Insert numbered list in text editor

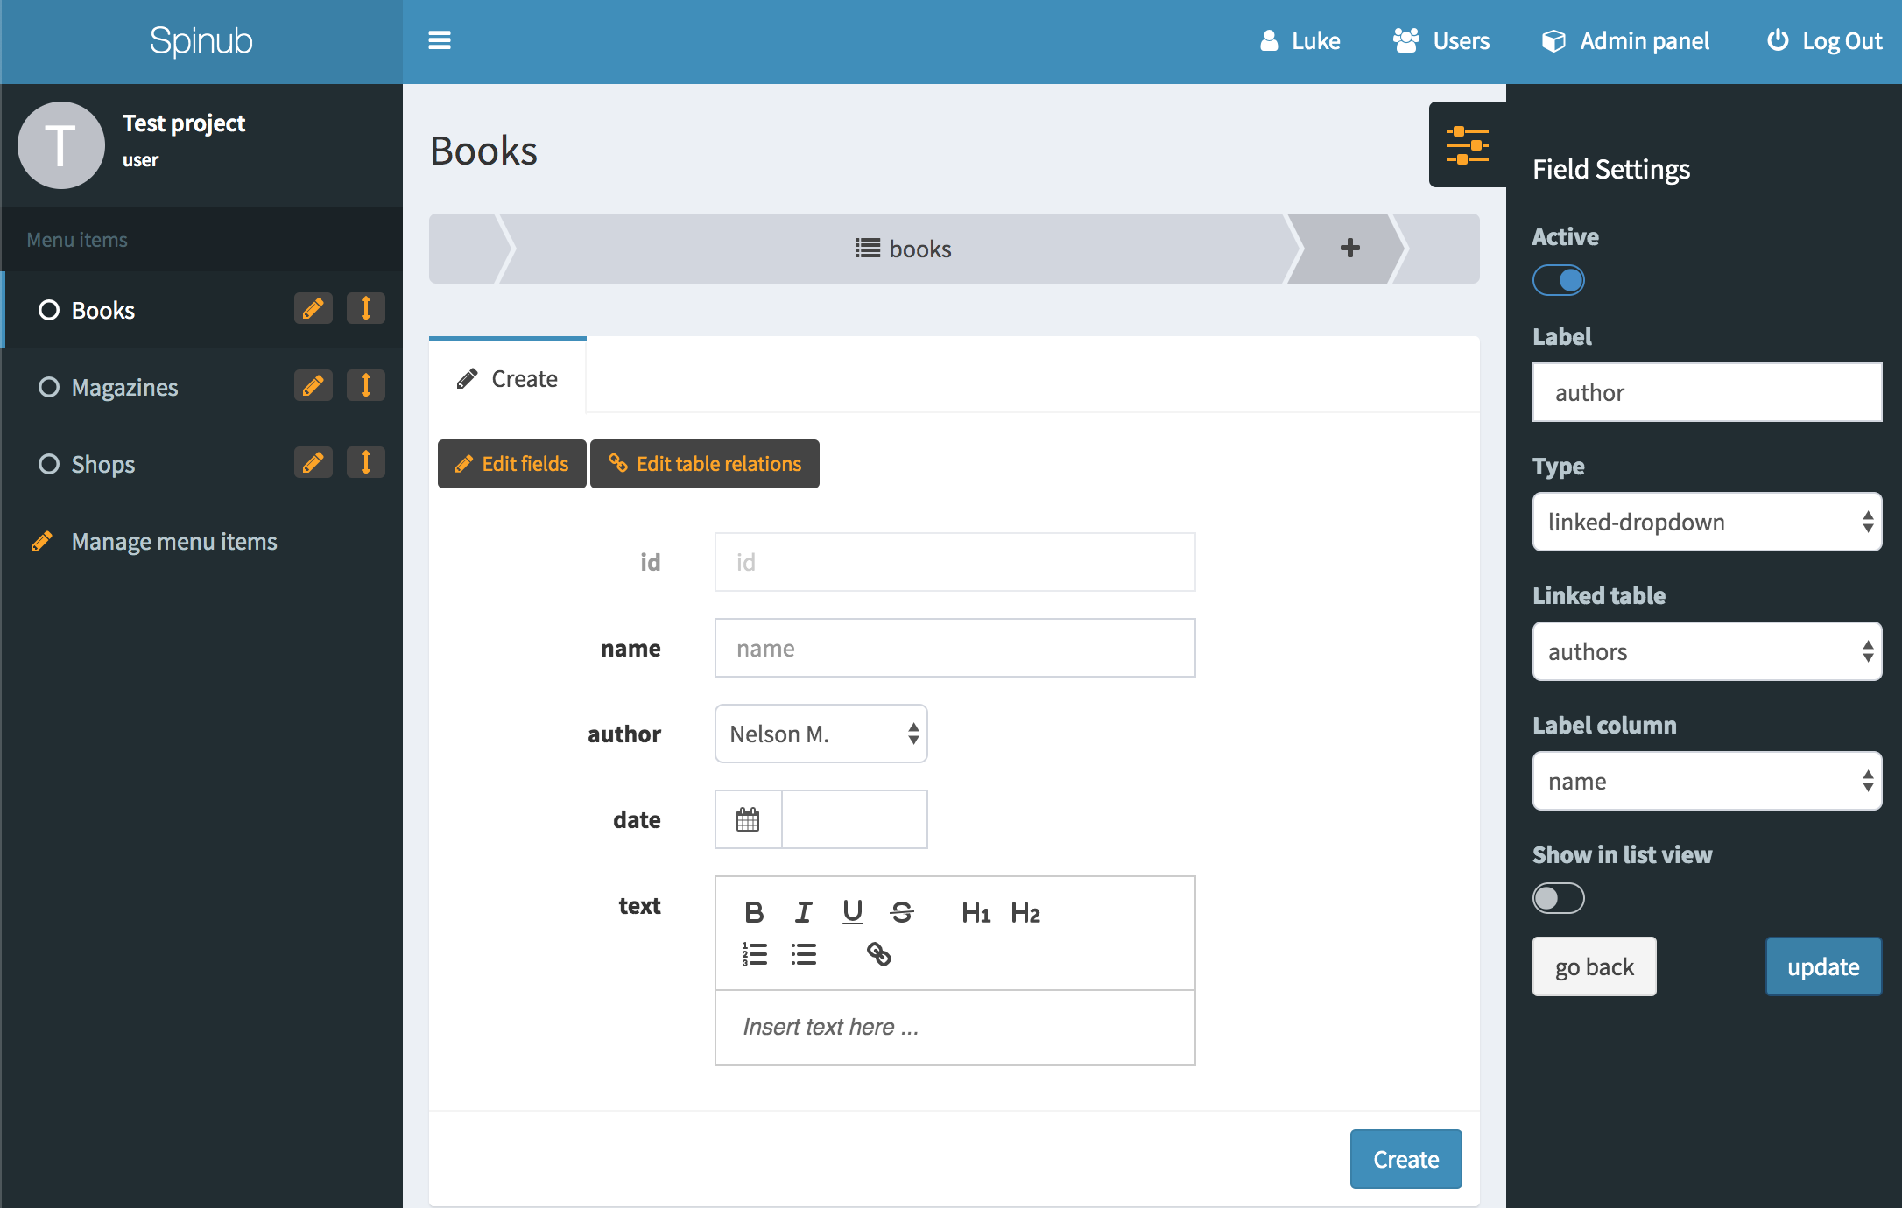coord(754,954)
